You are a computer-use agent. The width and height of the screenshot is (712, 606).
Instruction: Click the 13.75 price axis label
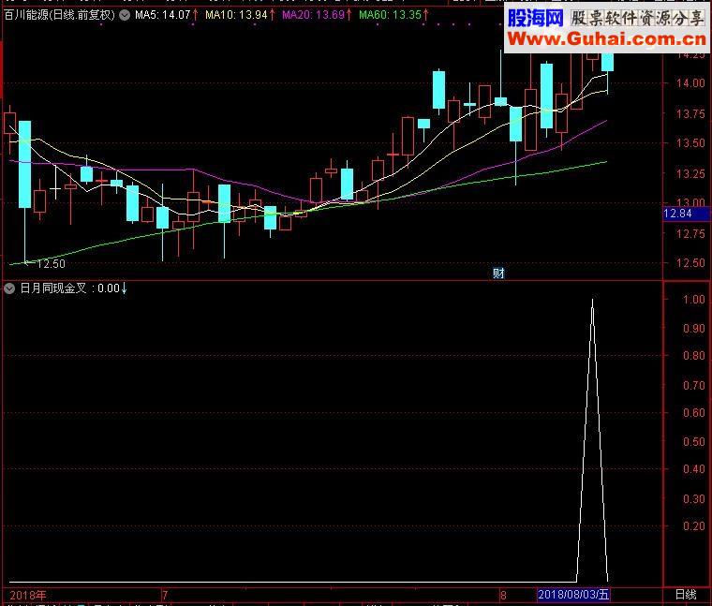[x=690, y=114]
